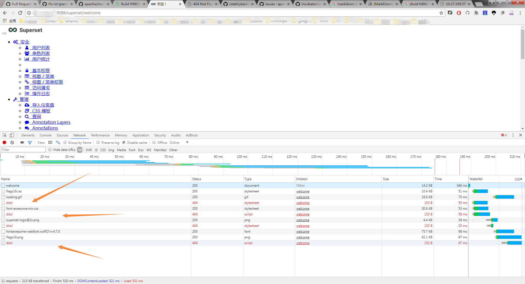Open the 安全 security menu
This screenshot has width=525, height=284.
[21, 42]
